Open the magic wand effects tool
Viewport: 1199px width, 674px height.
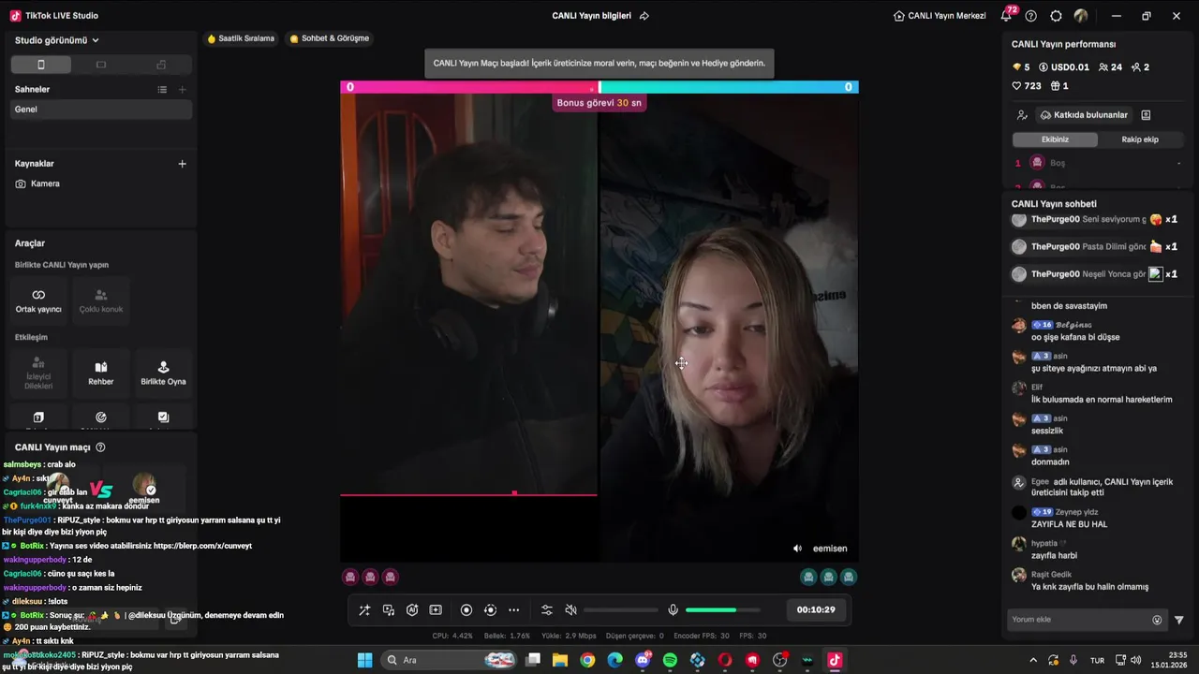tap(364, 610)
